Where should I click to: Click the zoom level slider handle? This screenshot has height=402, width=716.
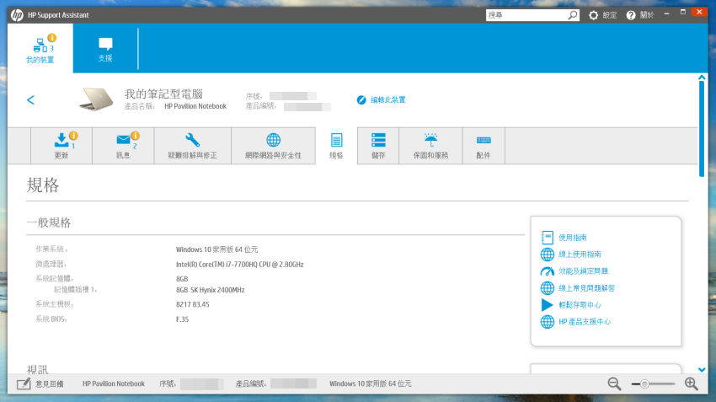click(x=644, y=383)
